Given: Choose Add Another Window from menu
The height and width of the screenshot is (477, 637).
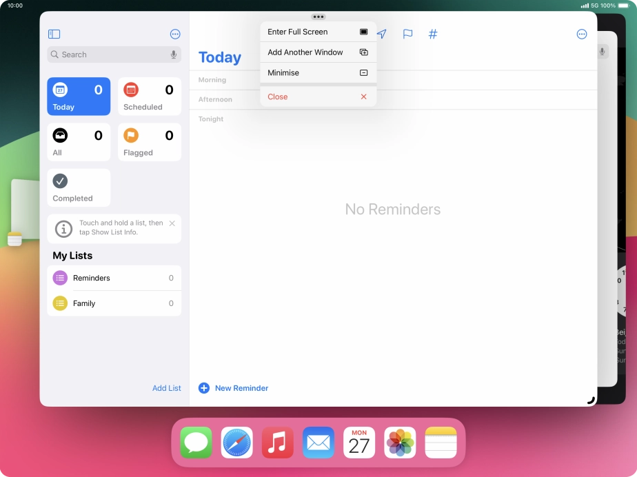Looking at the screenshot, I should click(x=318, y=52).
